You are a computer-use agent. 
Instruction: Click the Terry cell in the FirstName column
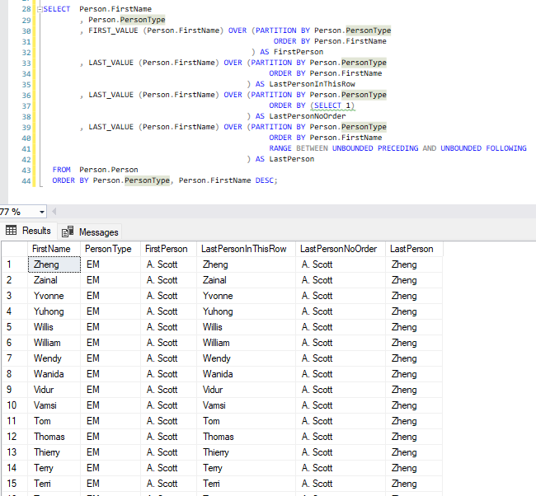coord(54,468)
